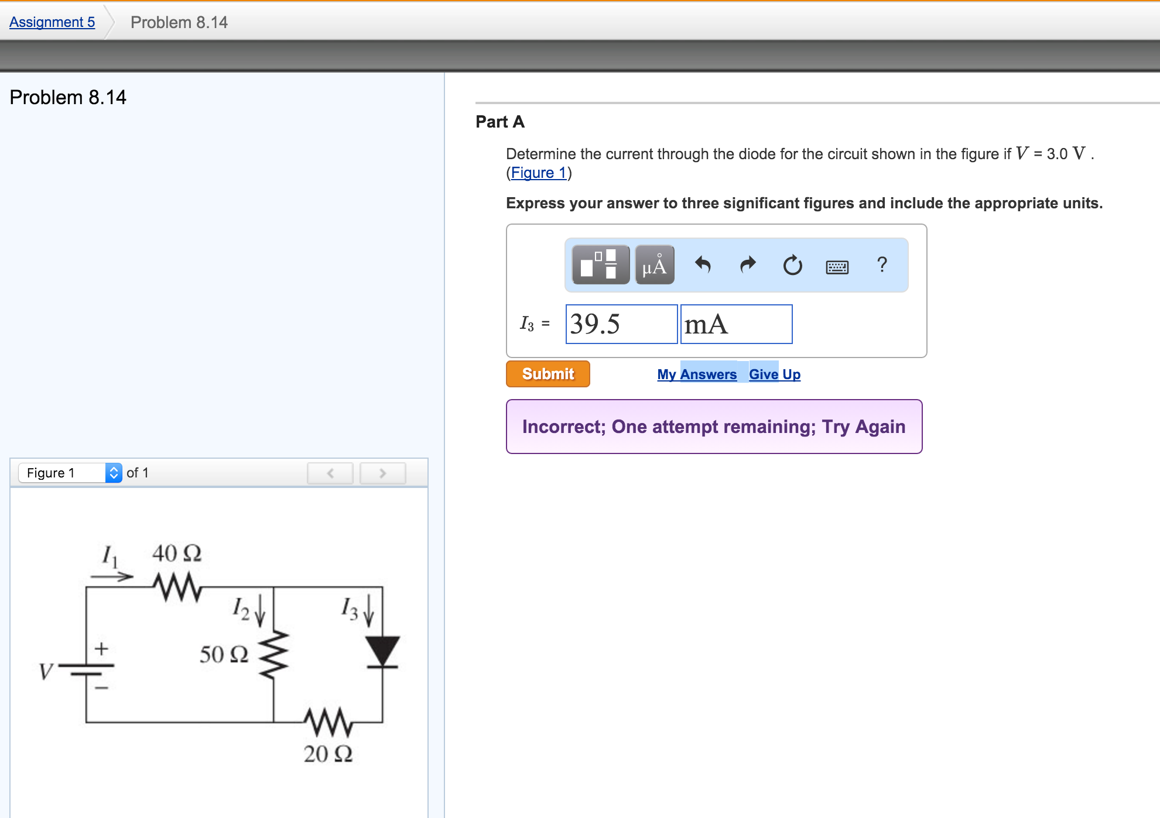Navigate back via Assignment 5 breadcrumb
This screenshot has width=1160, height=818.
click(x=52, y=22)
